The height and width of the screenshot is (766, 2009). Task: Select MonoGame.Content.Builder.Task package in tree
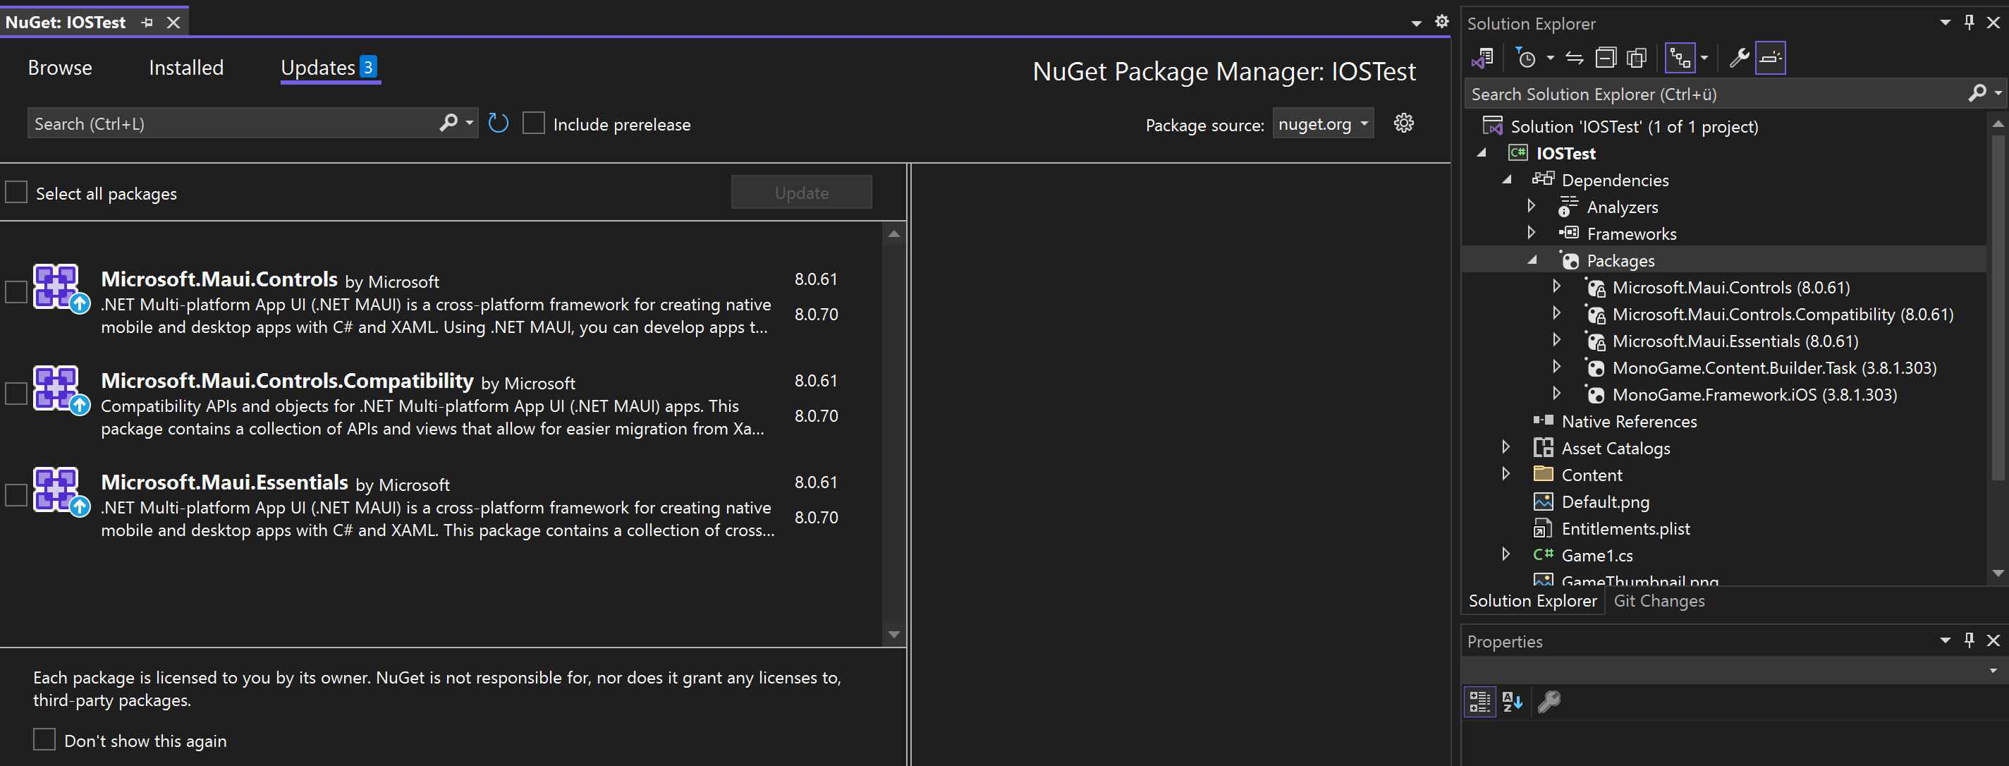click(1774, 367)
